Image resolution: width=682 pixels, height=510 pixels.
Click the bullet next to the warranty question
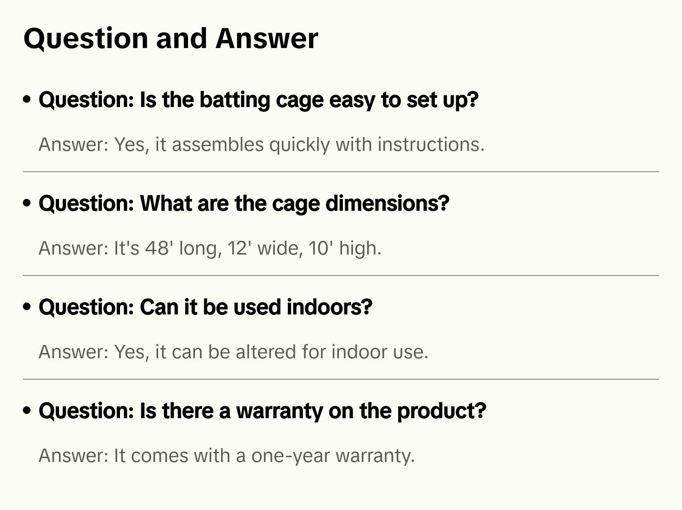click(x=27, y=411)
